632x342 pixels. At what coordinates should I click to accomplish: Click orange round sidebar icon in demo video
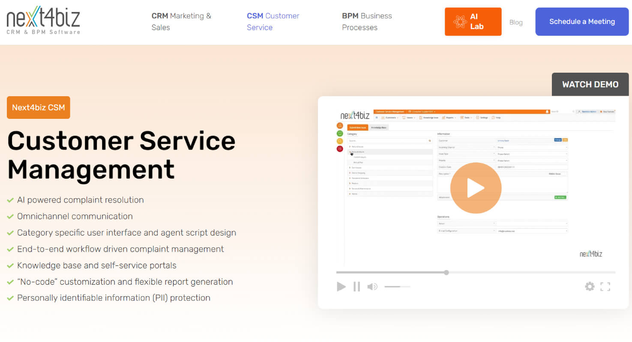pyautogui.click(x=340, y=126)
